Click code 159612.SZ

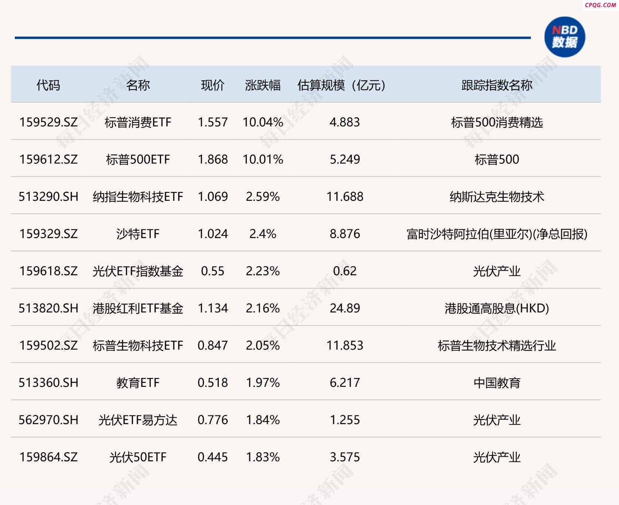(x=48, y=159)
